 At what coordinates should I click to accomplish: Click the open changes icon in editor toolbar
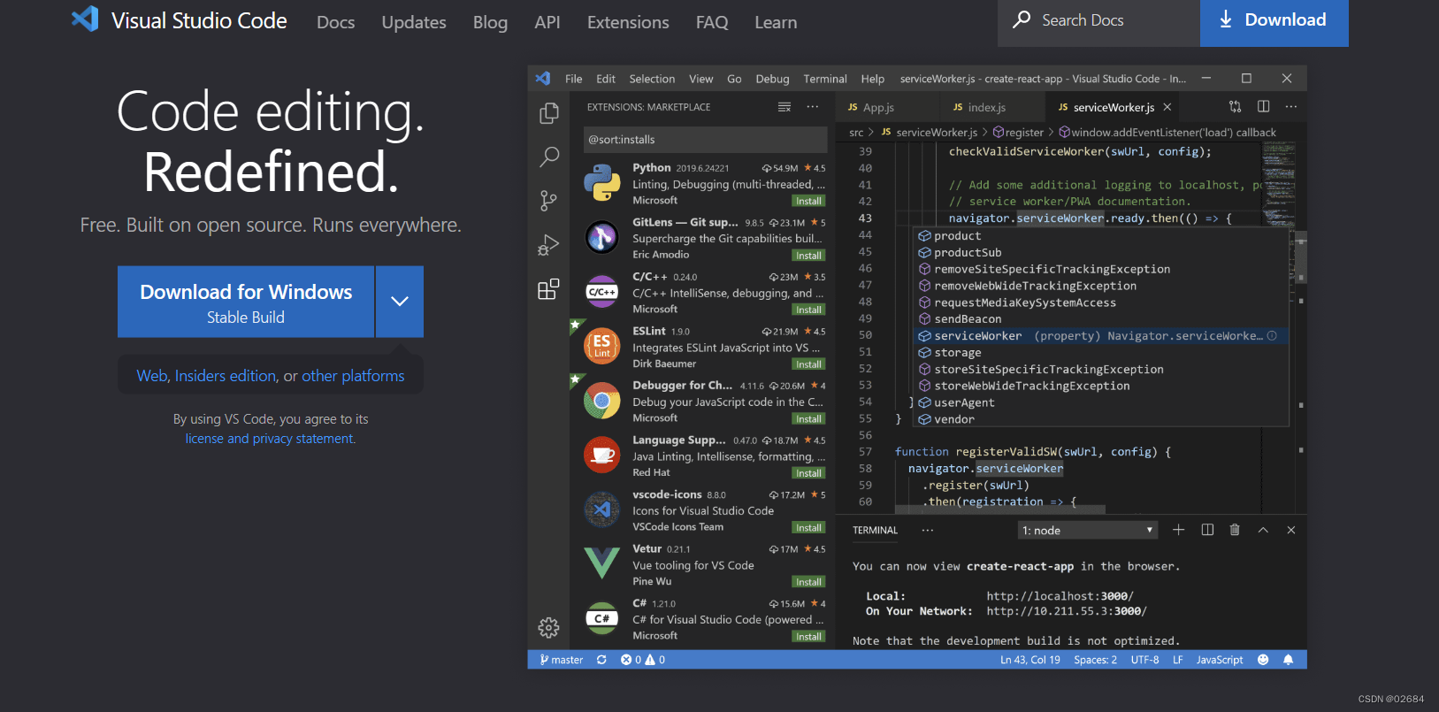click(1236, 107)
